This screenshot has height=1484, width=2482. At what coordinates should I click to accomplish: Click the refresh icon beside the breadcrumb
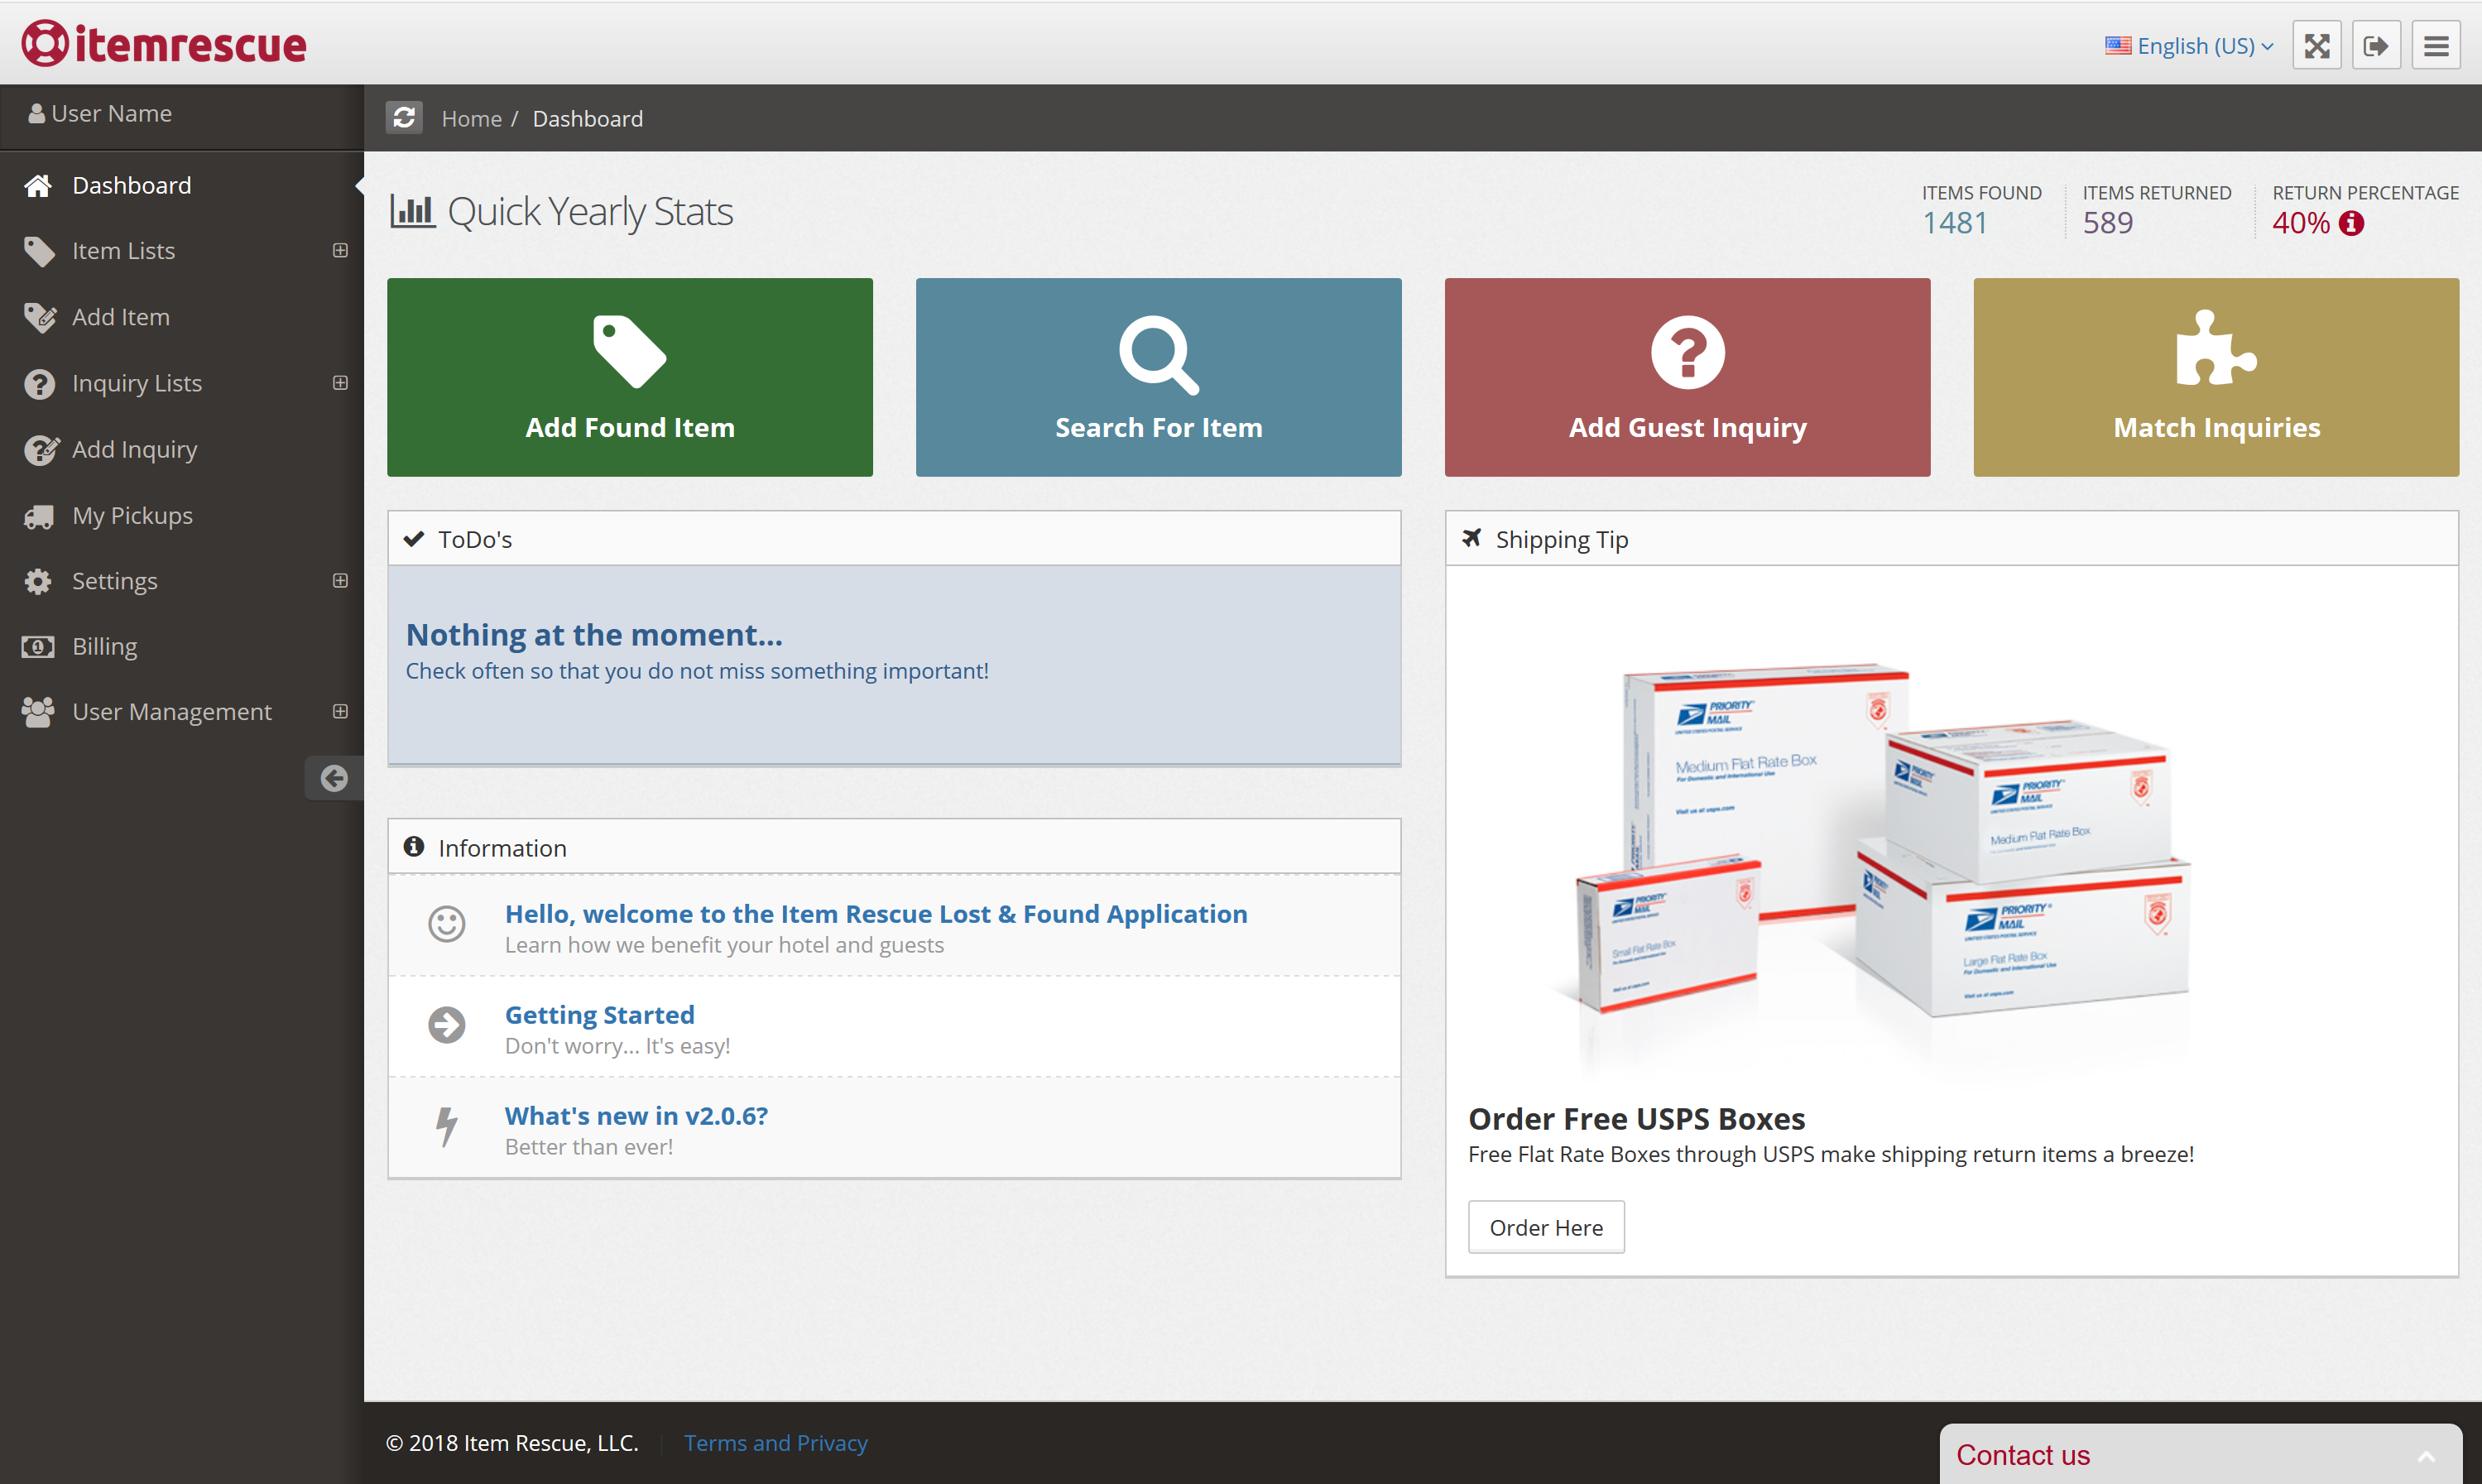[x=404, y=117]
